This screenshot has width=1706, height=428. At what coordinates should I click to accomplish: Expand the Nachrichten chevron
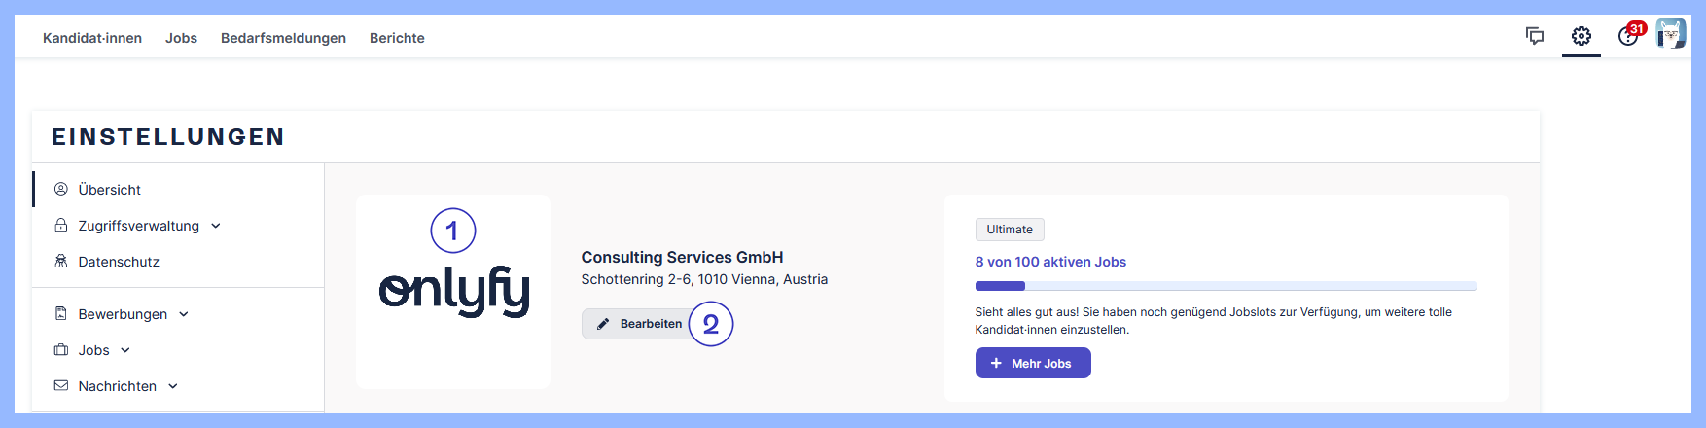click(x=173, y=386)
